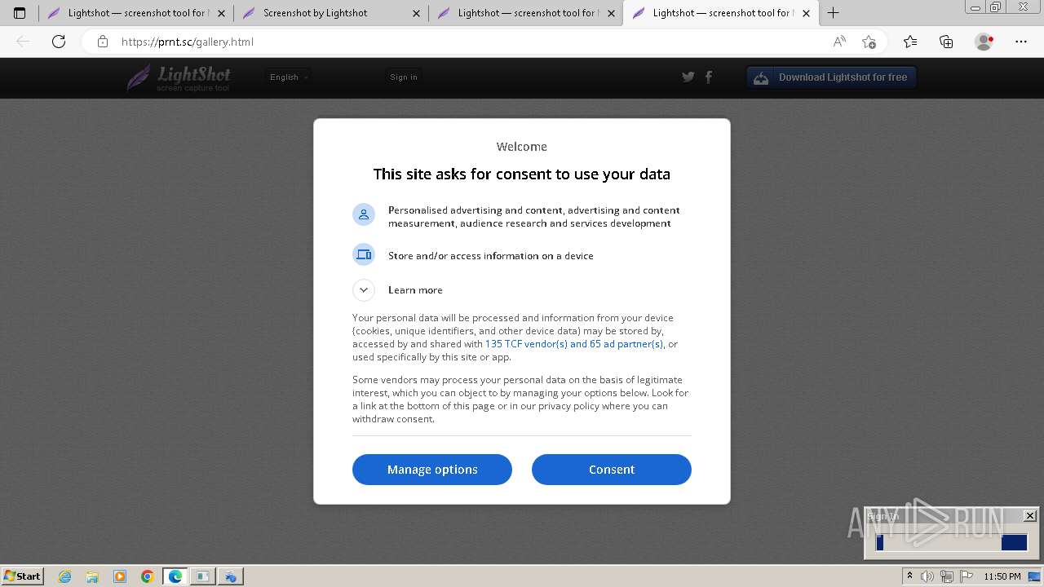
Task: Click the store/access device icon
Action: (x=364, y=255)
